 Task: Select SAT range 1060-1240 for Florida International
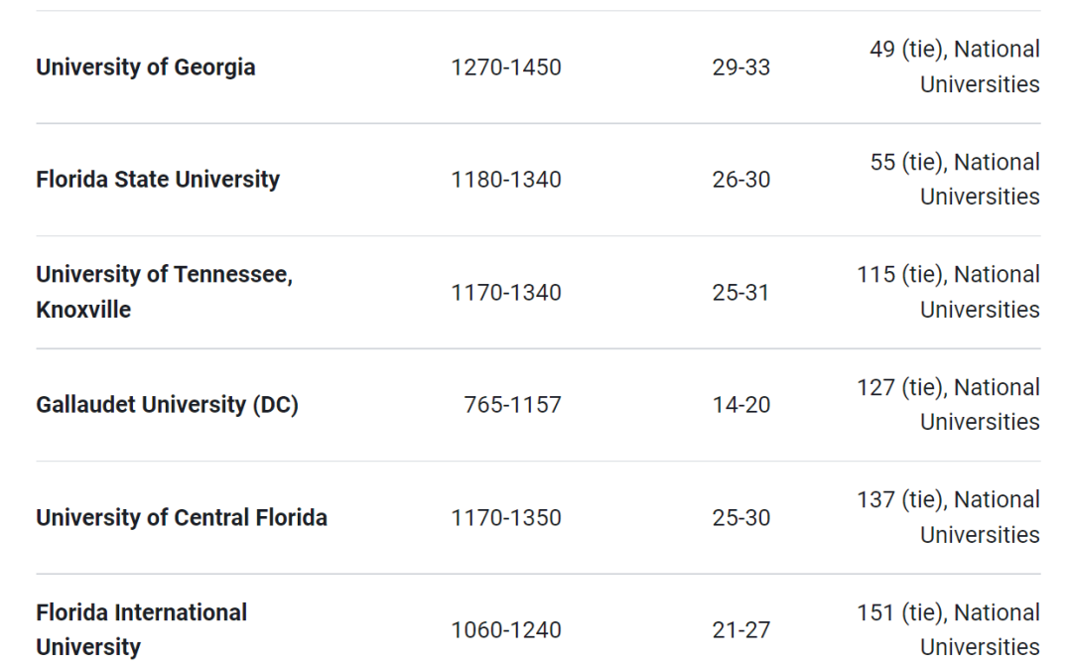(506, 629)
